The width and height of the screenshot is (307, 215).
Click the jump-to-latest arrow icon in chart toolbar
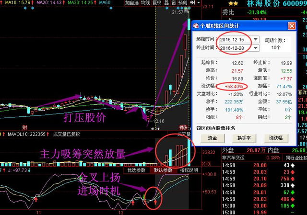(192, 3)
